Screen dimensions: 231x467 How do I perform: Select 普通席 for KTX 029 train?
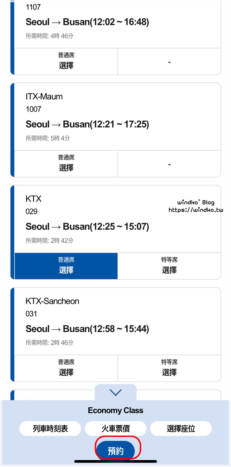66,266
